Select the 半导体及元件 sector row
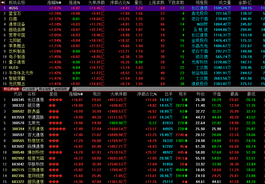Image resolution: width=265 pixels, height=184 pixels. click(133, 73)
